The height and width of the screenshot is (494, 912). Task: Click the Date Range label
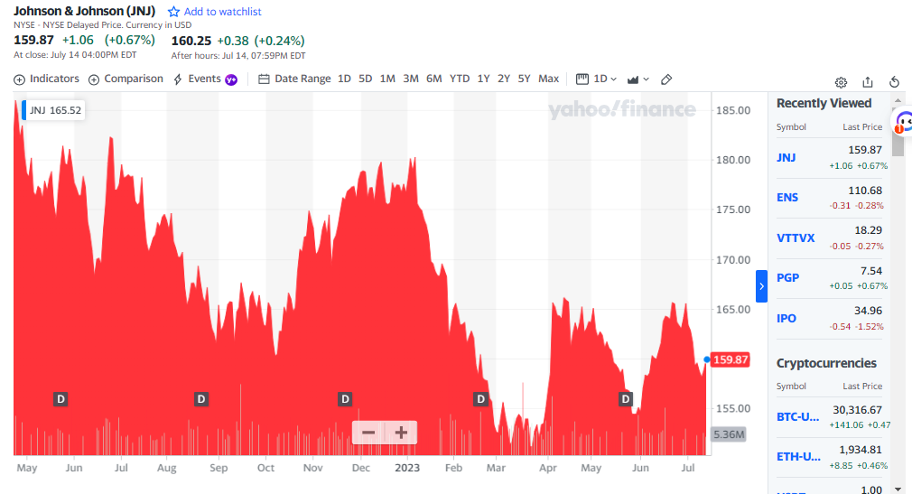pos(302,79)
